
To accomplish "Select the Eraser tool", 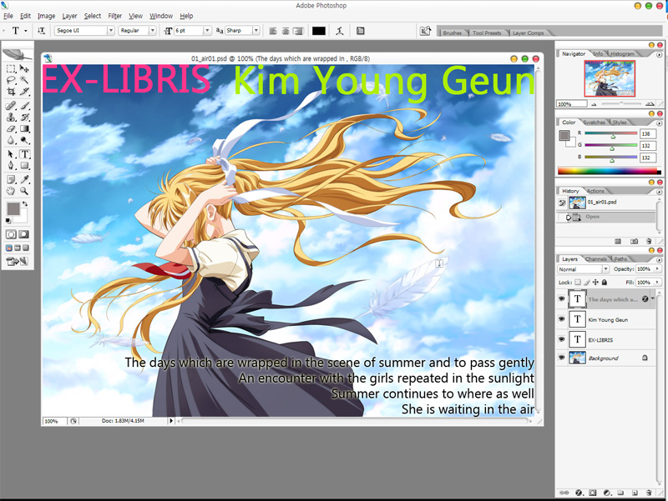I will tap(11, 129).
